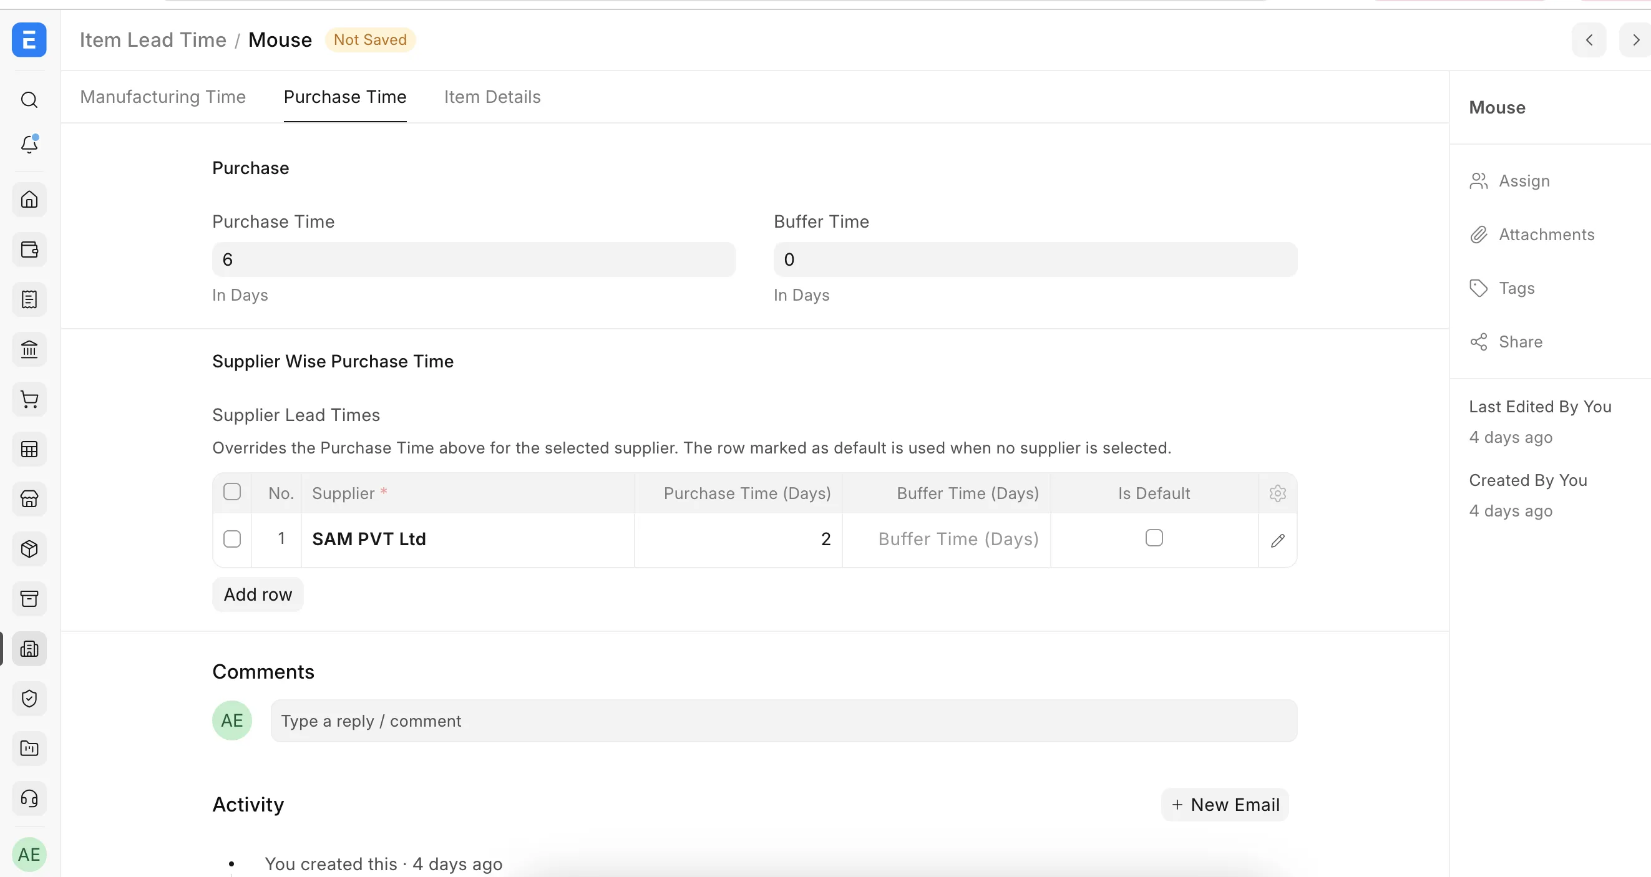This screenshot has height=877, width=1651.
Task: Open notifications bell icon
Action: click(x=29, y=143)
